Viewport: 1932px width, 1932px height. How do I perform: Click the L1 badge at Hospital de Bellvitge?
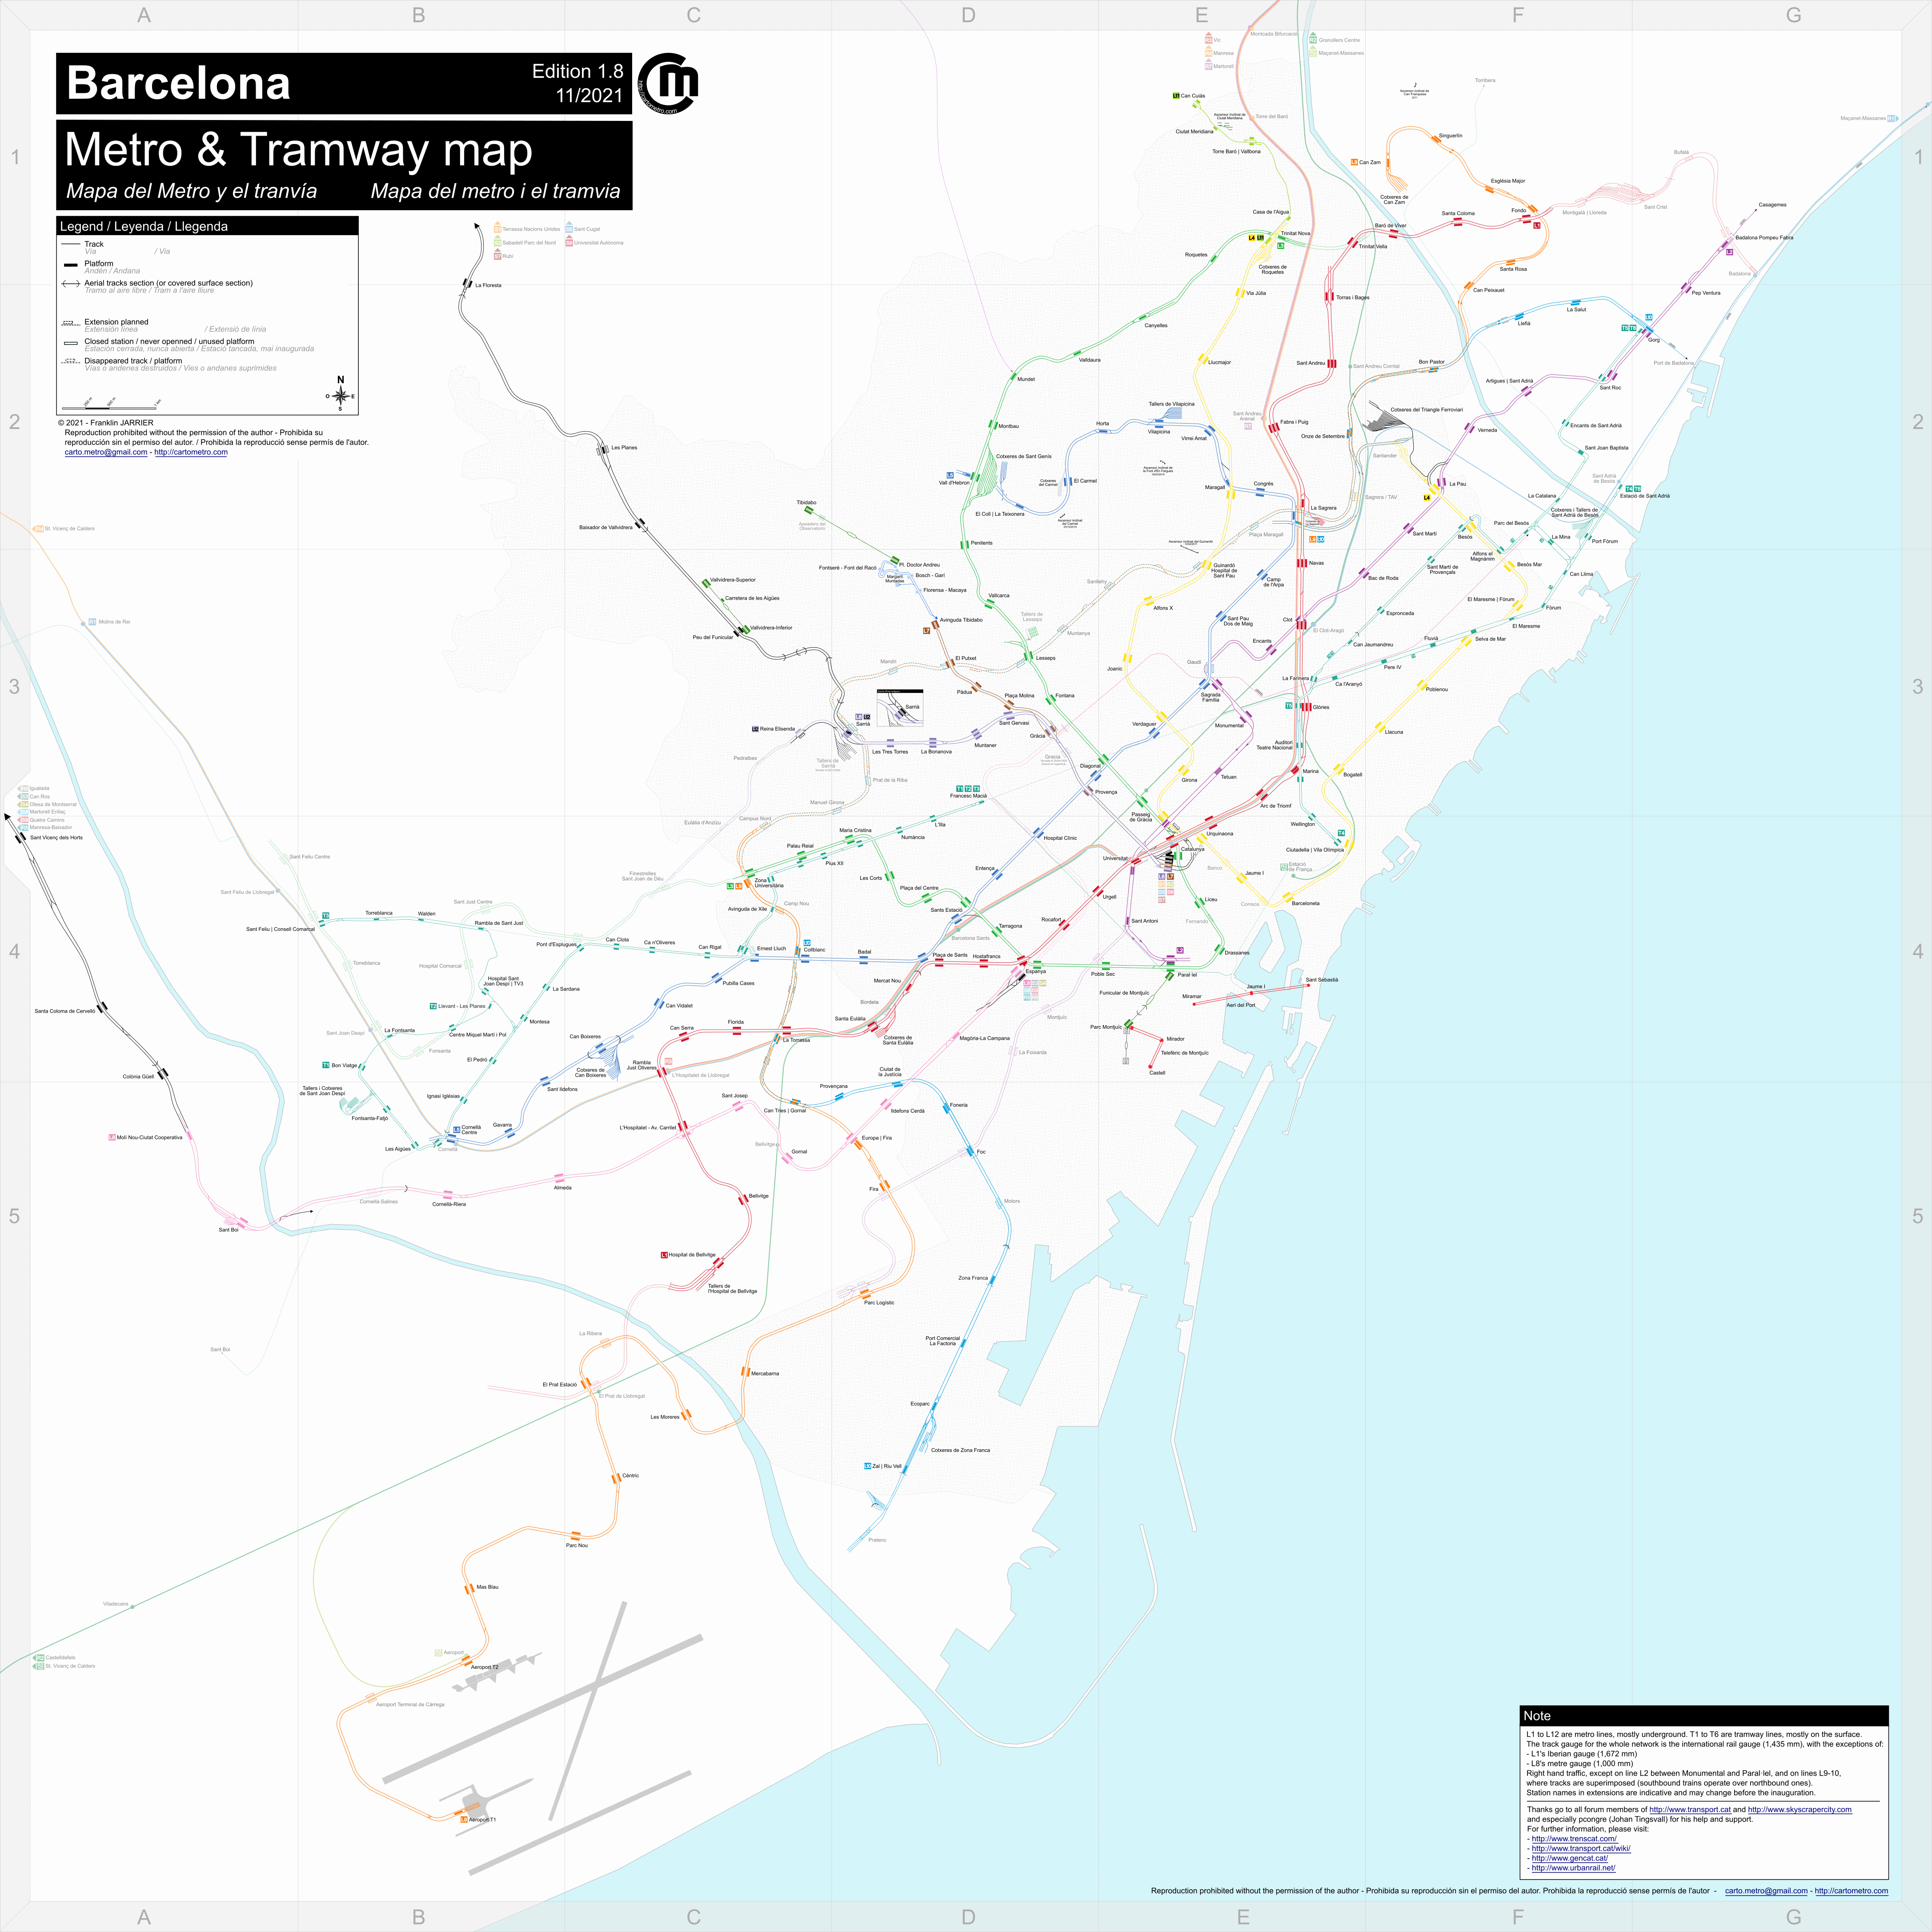[x=664, y=1254]
